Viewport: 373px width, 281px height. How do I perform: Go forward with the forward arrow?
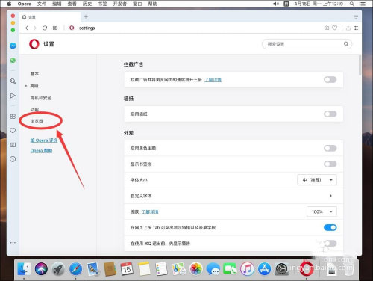coord(35,28)
